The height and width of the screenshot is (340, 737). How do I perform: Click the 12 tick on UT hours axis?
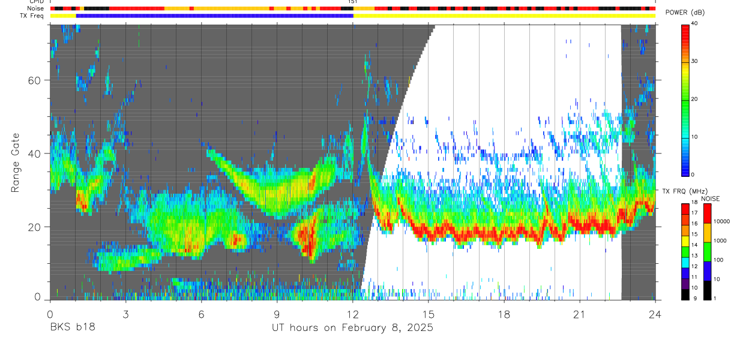(x=352, y=314)
